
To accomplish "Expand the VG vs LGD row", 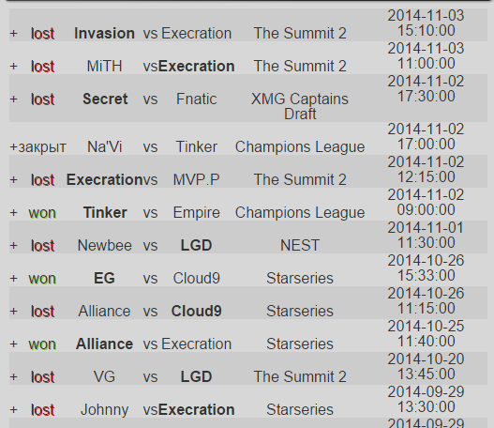I will click(13, 377).
